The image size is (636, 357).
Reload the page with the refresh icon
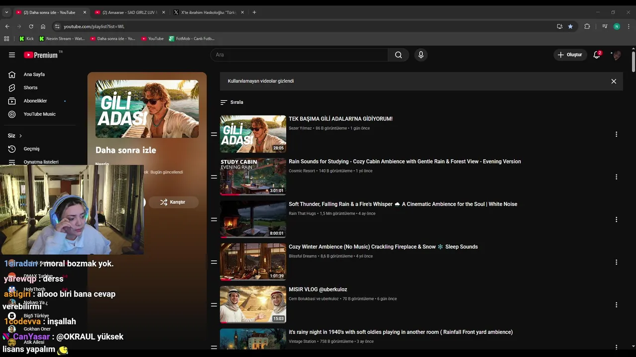31,26
